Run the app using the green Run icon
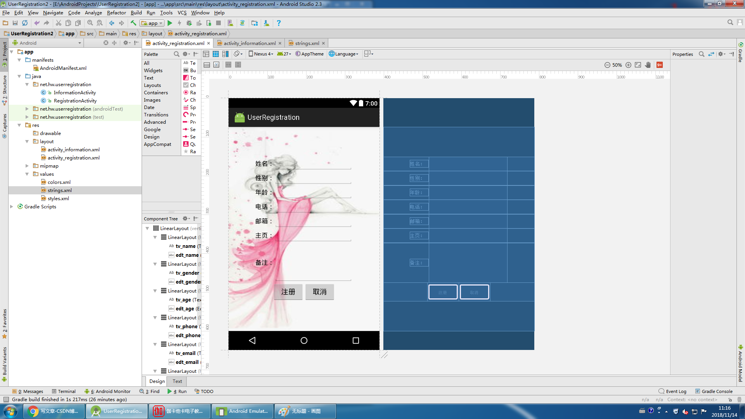The height and width of the screenshot is (419, 745). [x=170, y=23]
